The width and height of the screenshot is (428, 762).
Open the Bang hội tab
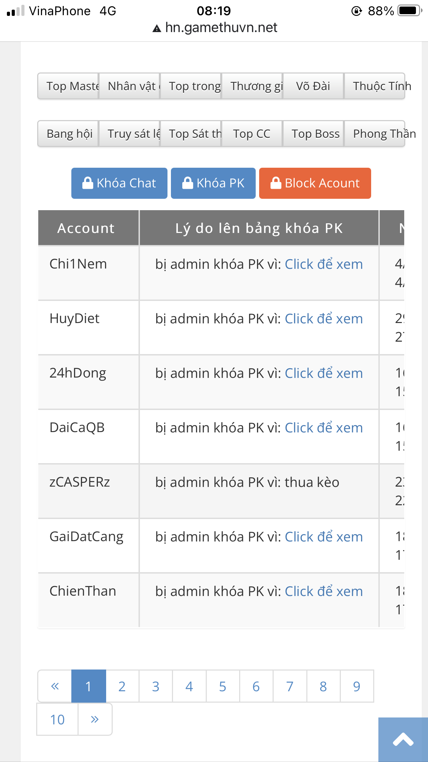[68, 134]
